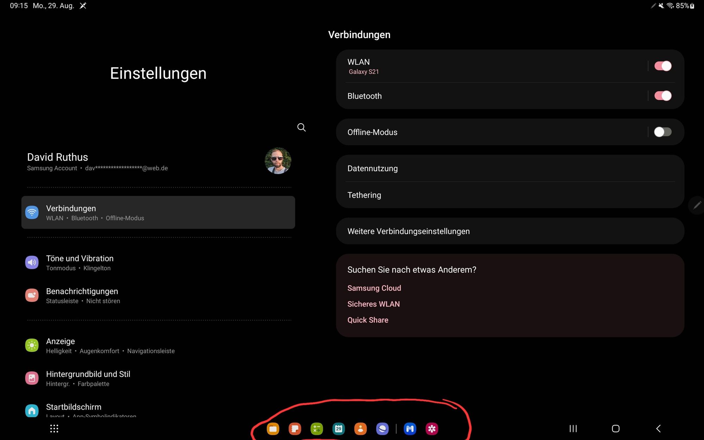Click the Benachrichtigungen icon
The width and height of the screenshot is (704, 440).
coord(32,295)
